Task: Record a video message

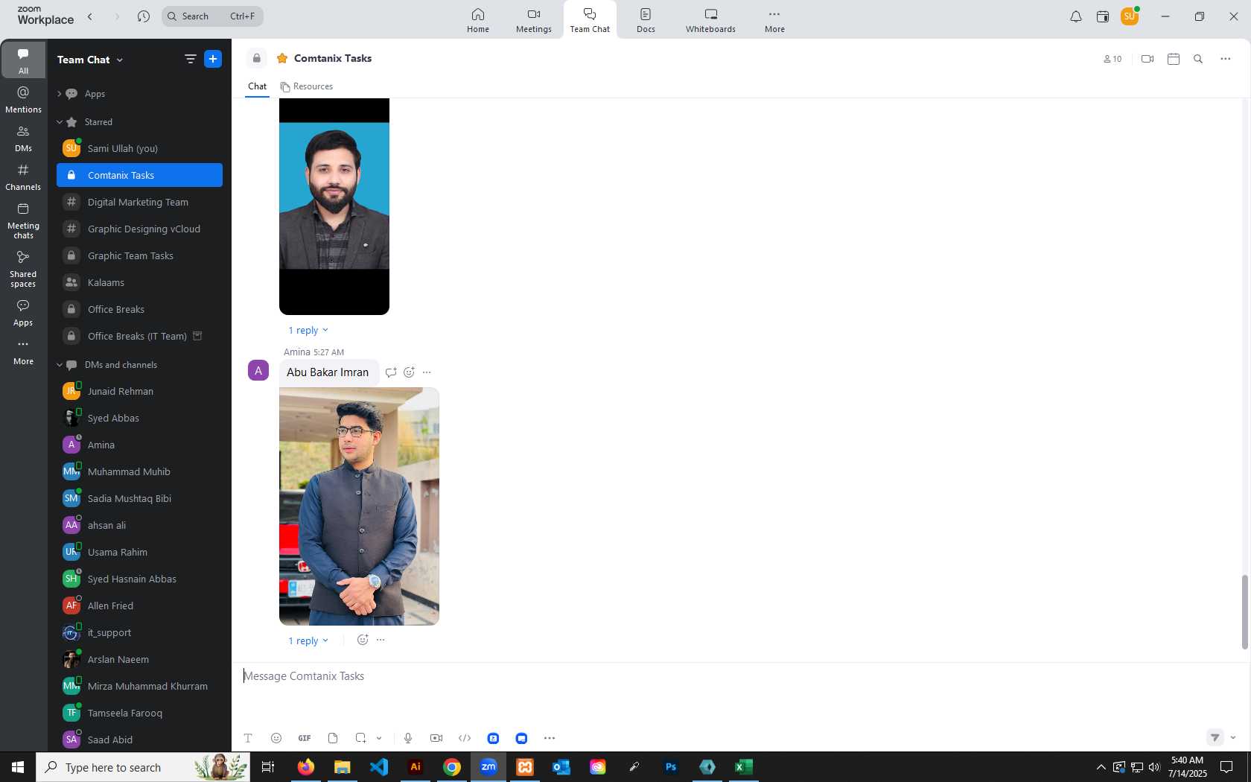Action: (x=436, y=738)
